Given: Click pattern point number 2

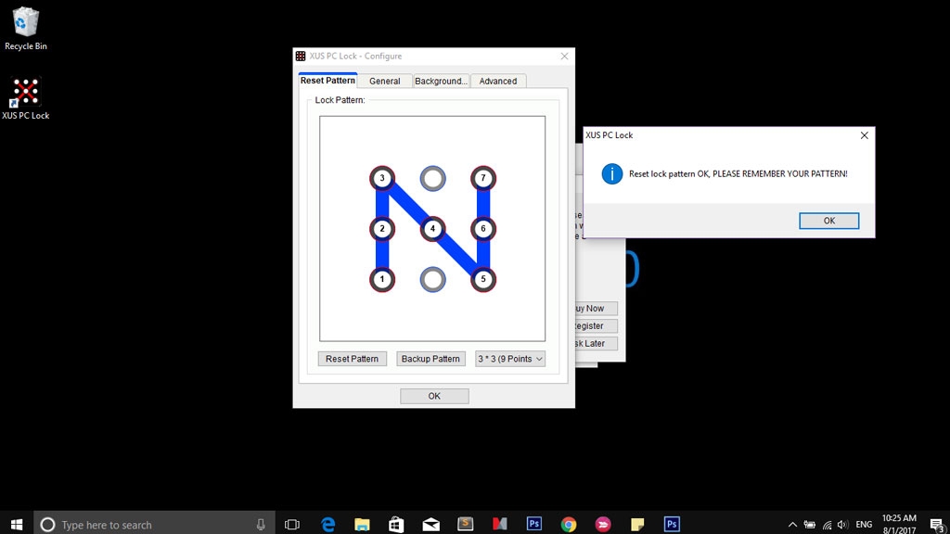Looking at the screenshot, I should pos(382,229).
